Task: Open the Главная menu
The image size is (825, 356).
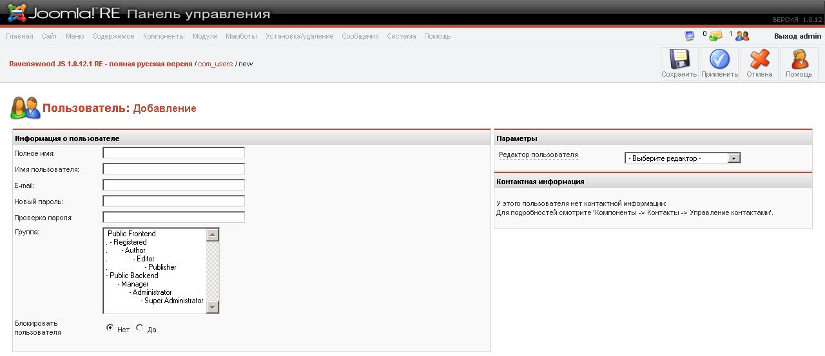Action: [19, 36]
